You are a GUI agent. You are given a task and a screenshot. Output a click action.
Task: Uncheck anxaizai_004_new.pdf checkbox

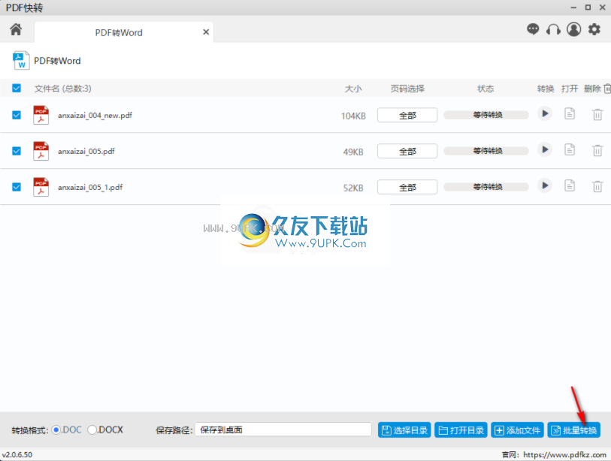[17, 115]
